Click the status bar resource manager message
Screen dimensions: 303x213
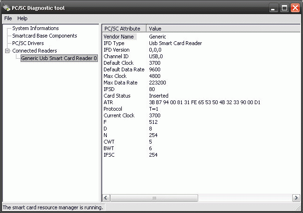click(52, 207)
